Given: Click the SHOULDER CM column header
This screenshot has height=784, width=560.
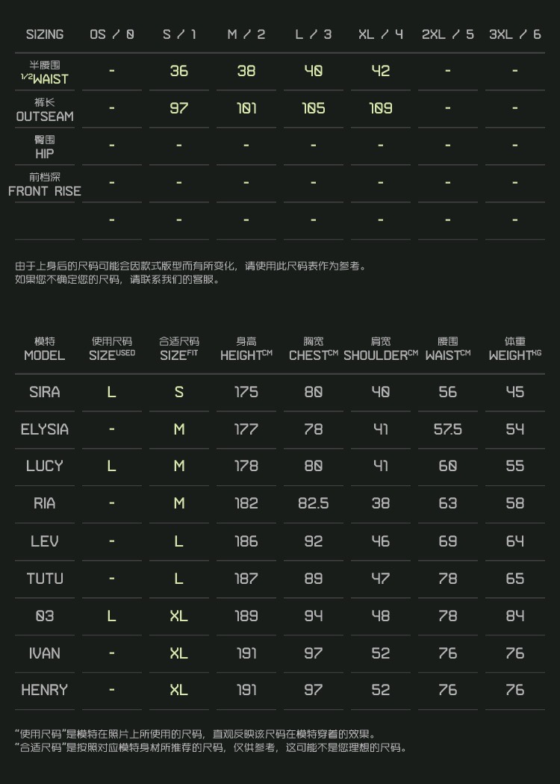Looking at the screenshot, I should (x=381, y=349).
